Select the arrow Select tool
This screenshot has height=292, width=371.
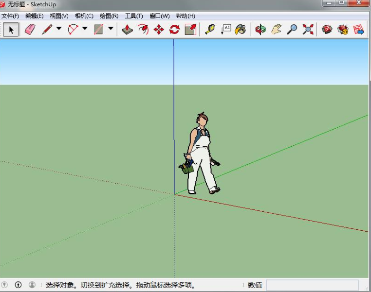point(11,30)
